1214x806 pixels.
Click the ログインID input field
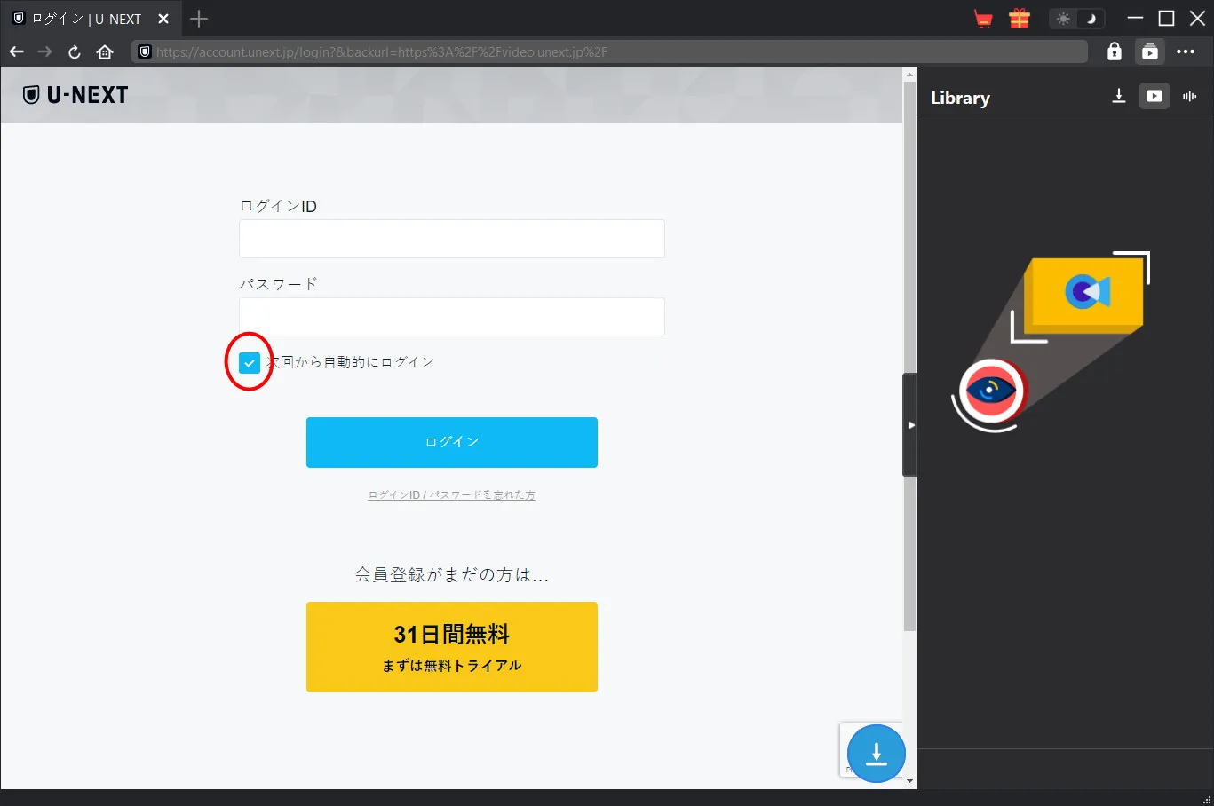pyautogui.click(x=451, y=239)
